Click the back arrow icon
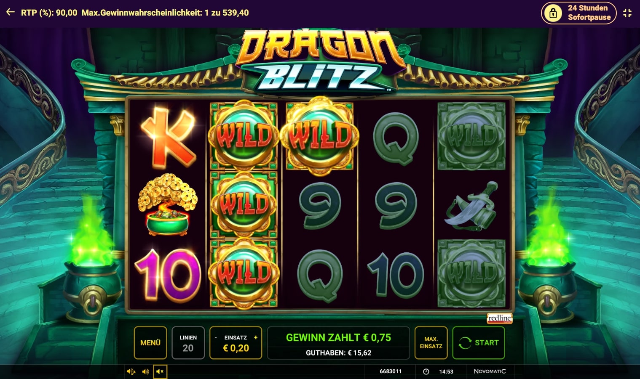 11,13
